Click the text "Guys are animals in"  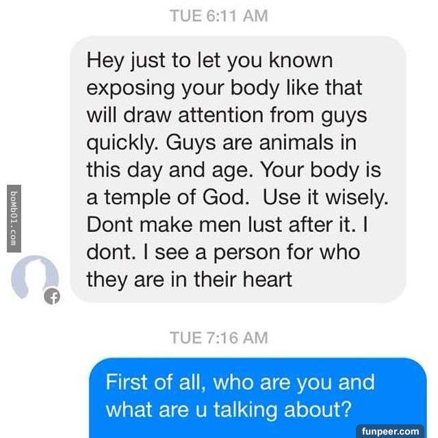point(261,143)
